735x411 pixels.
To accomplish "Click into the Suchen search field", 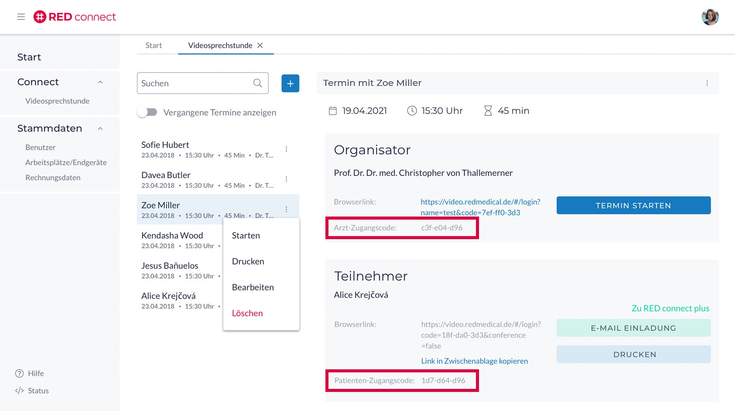I will click(195, 83).
